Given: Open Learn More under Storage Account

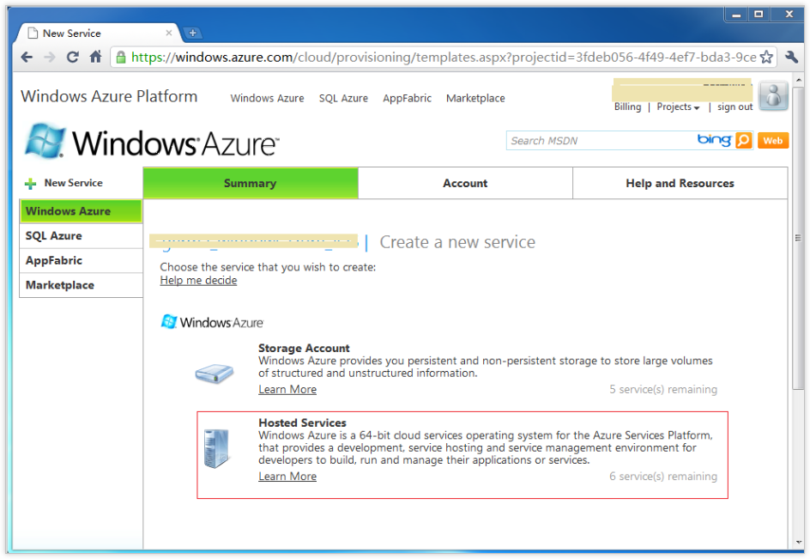Looking at the screenshot, I should [287, 389].
